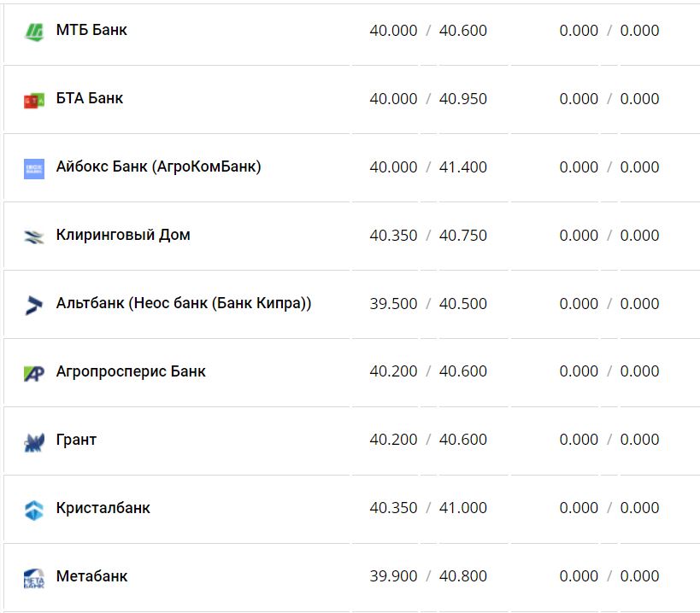Click the Грант bank logo icon
The width and height of the screenshot is (700, 613).
pyautogui.click(x=34, y=441)
